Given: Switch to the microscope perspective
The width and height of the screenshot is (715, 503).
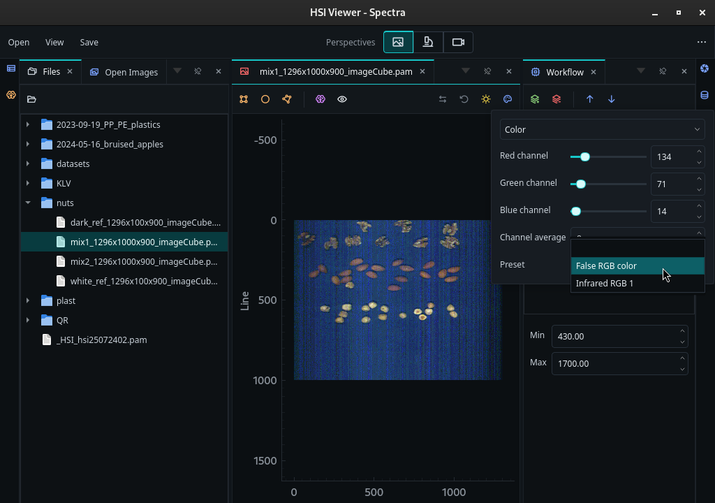Looking at the screenshot, I should coord(428,42).
